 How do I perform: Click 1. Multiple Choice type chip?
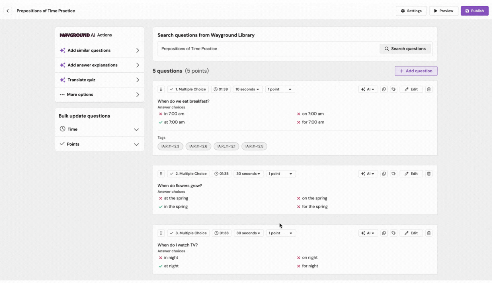[x=188, y=89]
